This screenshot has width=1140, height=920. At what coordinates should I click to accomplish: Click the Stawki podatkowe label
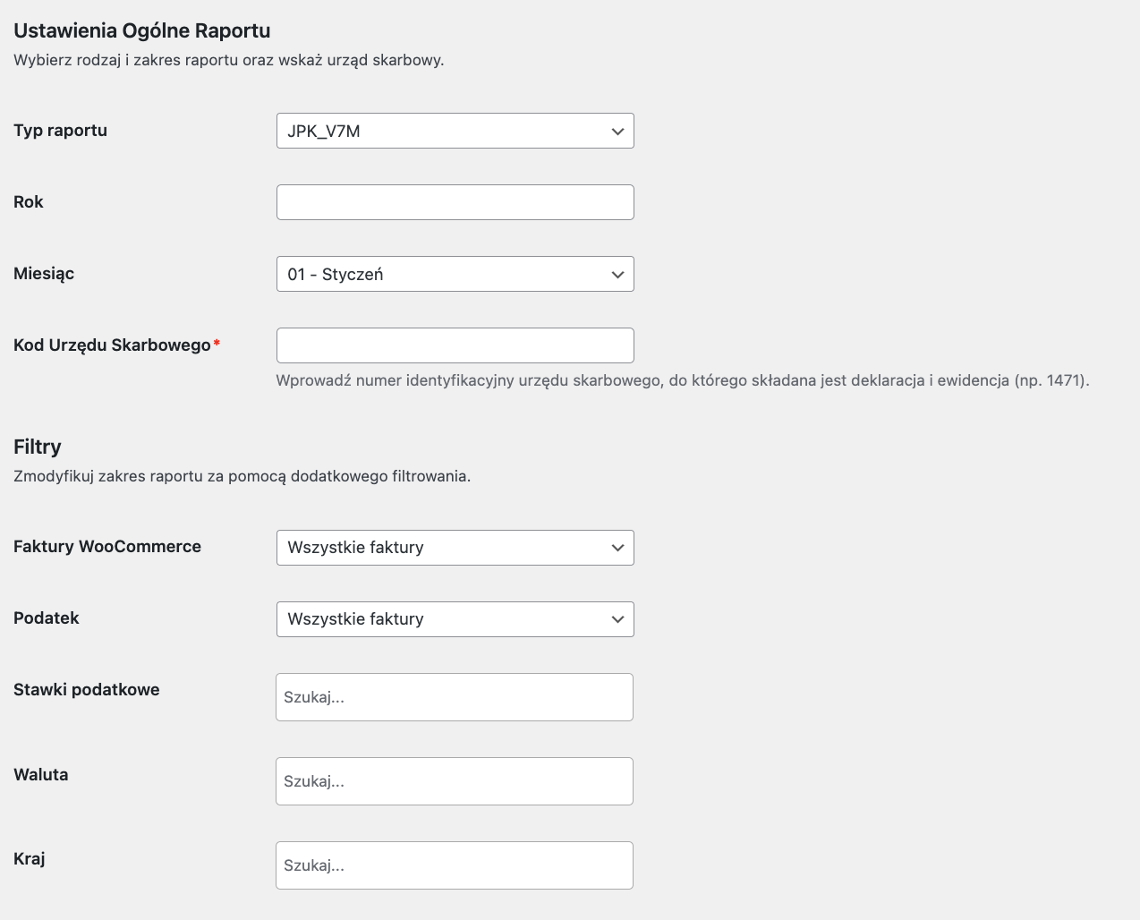(x=87, y=690)
